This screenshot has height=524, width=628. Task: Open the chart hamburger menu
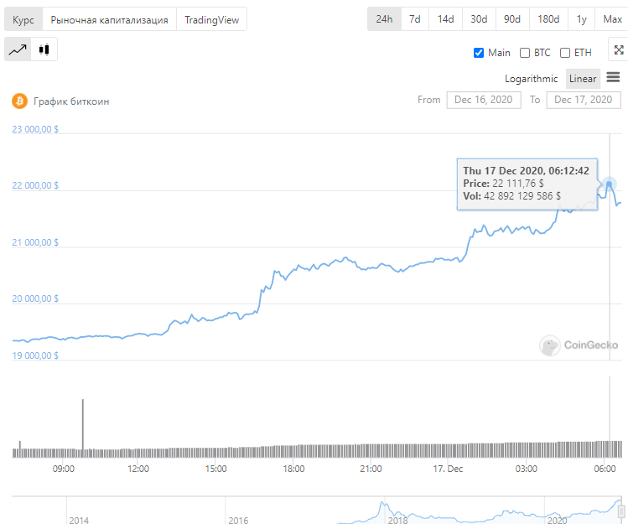coord(613,77)
